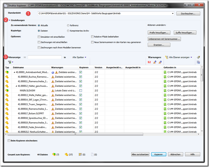Click other files count icon in totals bar
The height and width of the screenshot is (167, 209).
click(92, 154)
